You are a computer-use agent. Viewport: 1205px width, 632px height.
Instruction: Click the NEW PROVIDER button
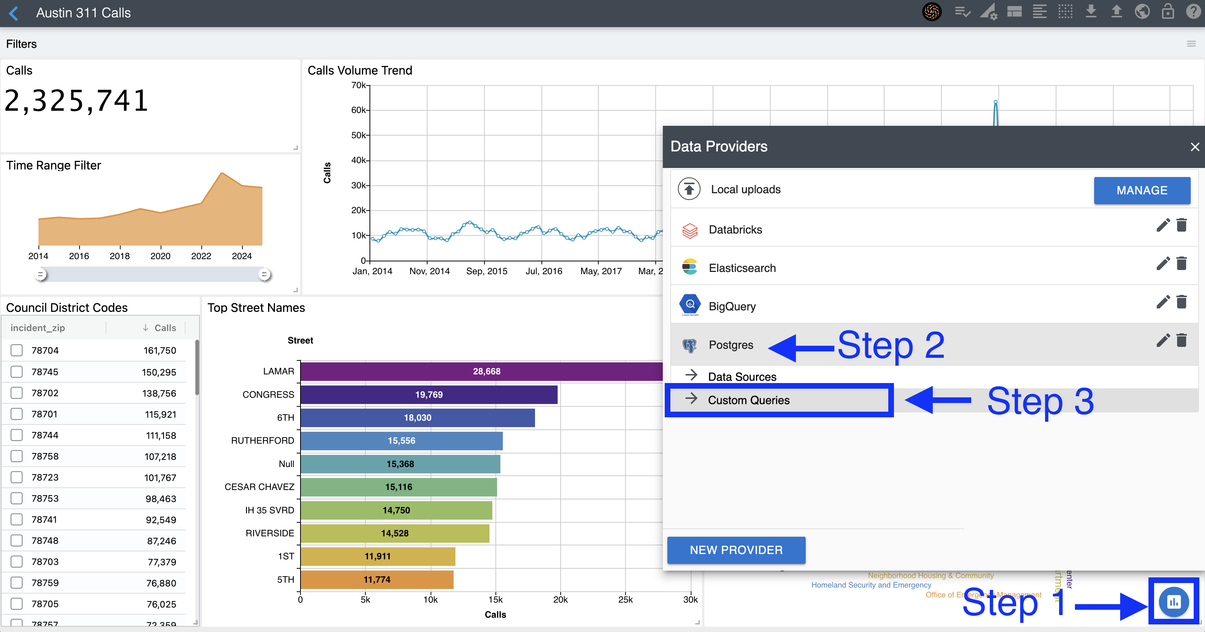(x=736, y=550)
